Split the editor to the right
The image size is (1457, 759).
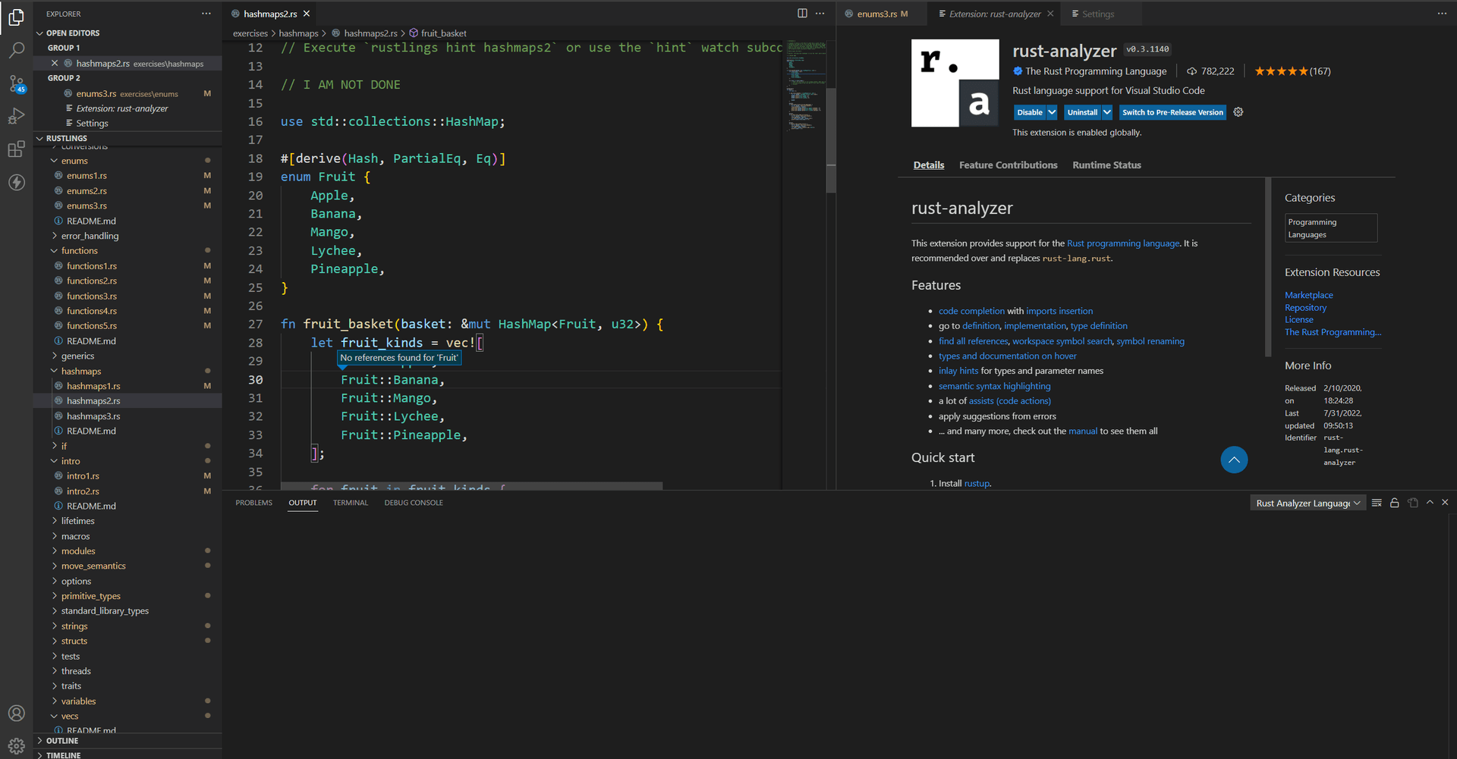(x=803, y=13)
